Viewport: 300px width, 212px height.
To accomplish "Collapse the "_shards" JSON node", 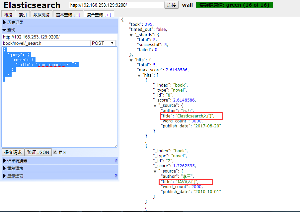I will click(131, 35).
